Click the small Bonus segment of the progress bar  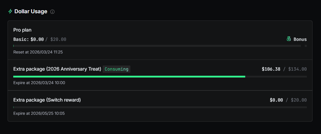pos(306,46)
